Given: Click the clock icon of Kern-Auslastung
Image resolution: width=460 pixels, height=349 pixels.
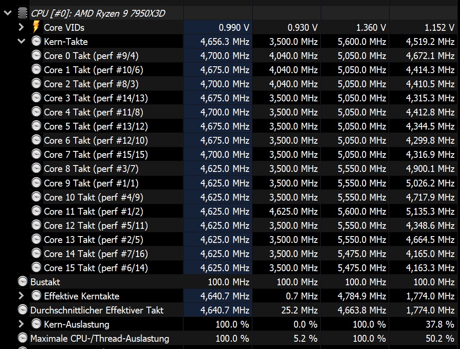Looking at the screenshot, I should pyautogui.click(x=36, y=324).
